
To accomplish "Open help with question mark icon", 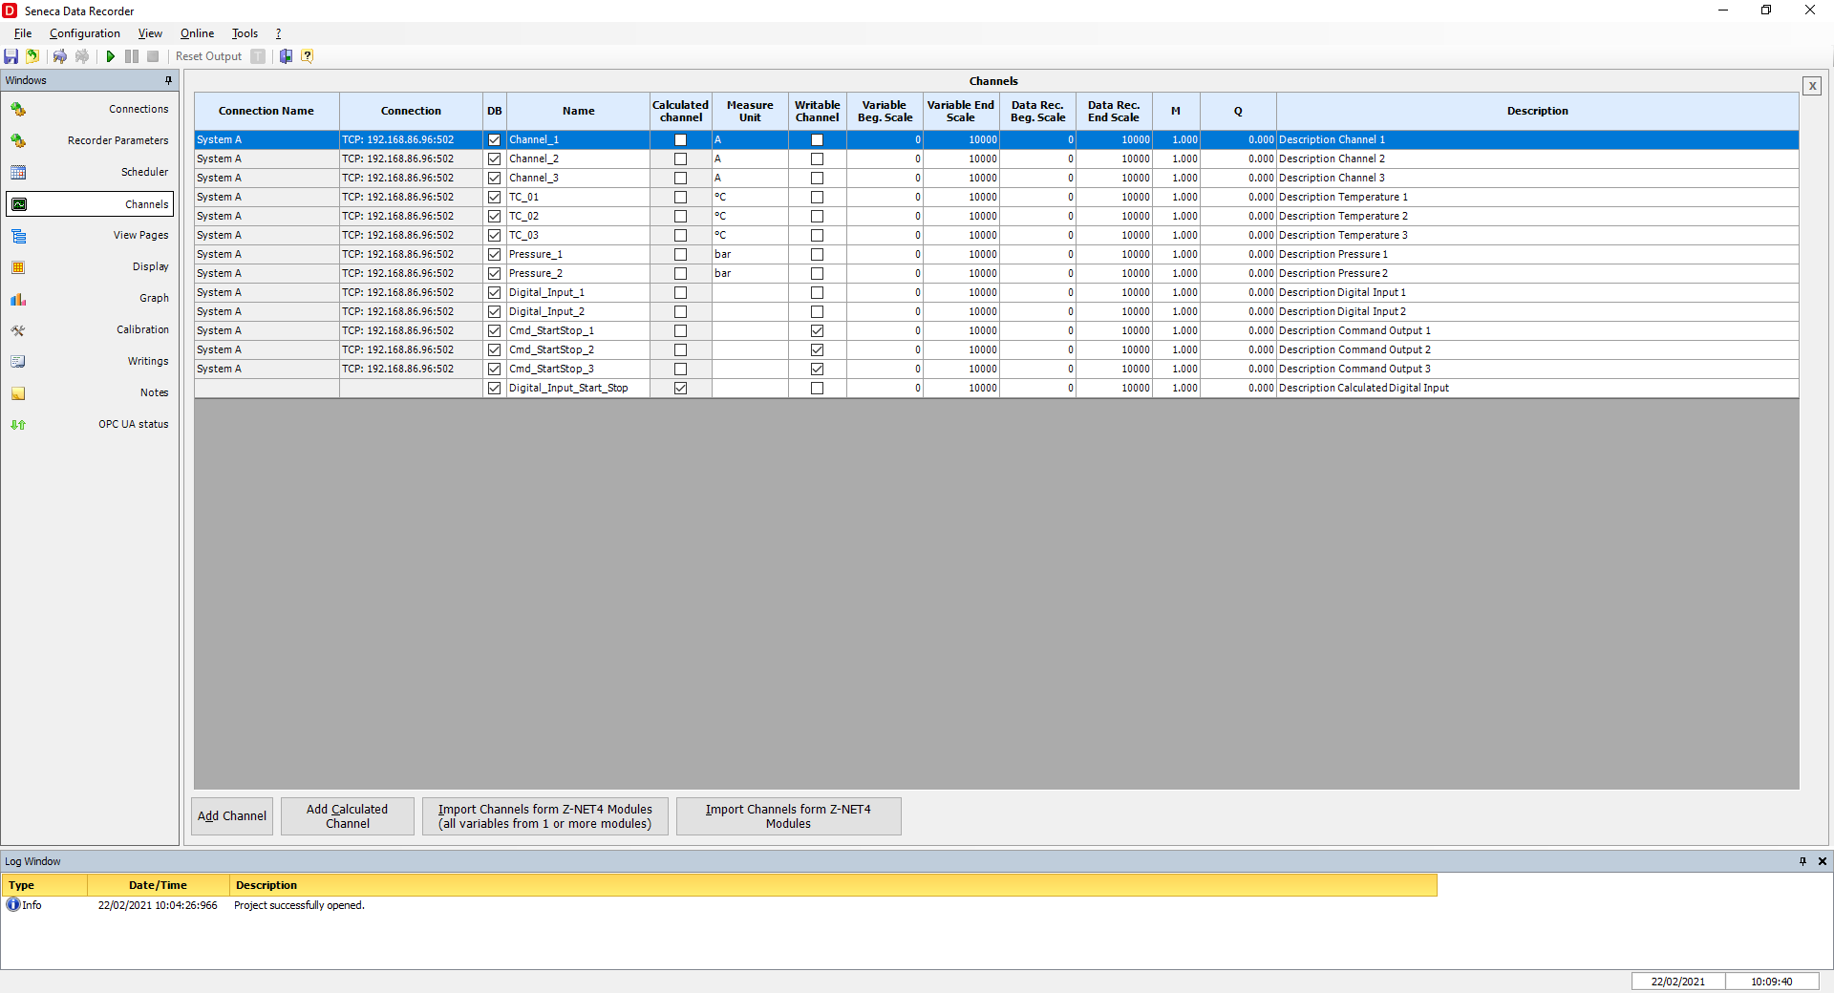I will pyautogui.click(x=308, y=56).
